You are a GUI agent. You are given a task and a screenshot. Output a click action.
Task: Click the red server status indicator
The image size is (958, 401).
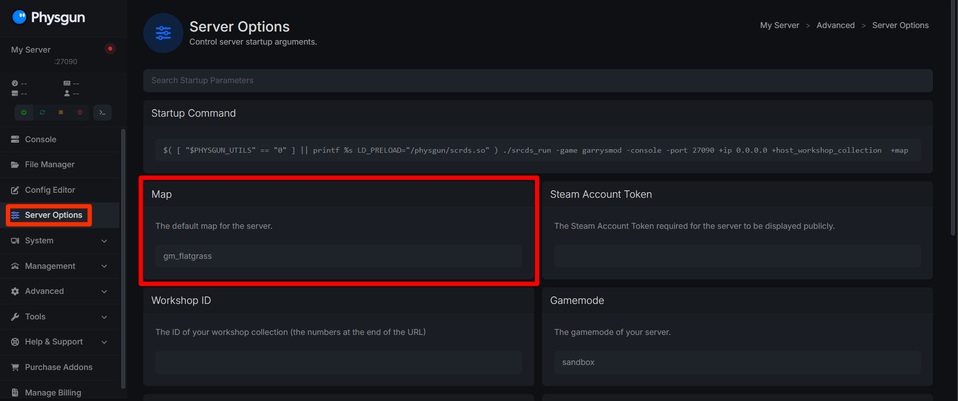coord(110,49)
